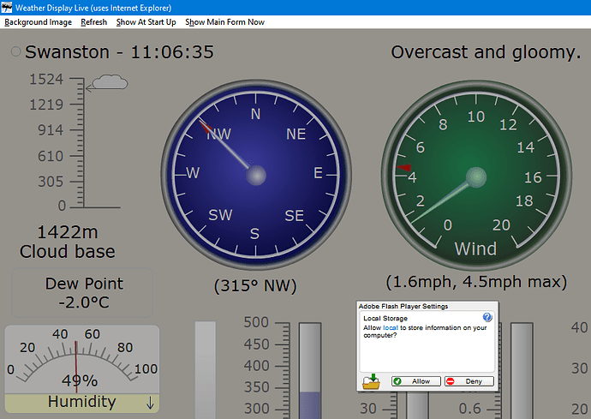591x419 pixels.
Task: Click the red compass needle tip
Action: (x=205, y=126)
